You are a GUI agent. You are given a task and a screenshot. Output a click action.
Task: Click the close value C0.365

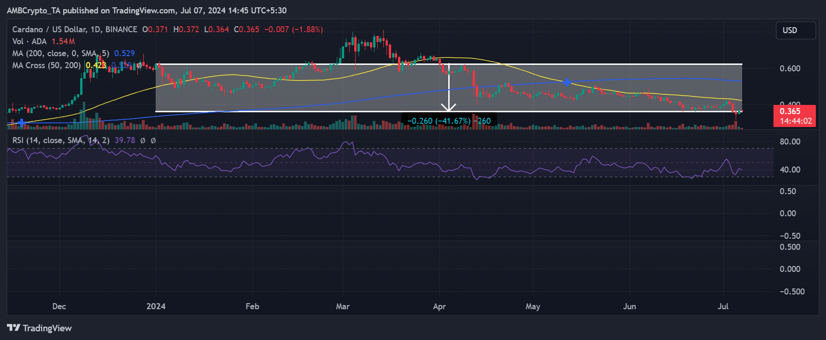(x=246, y=29)
